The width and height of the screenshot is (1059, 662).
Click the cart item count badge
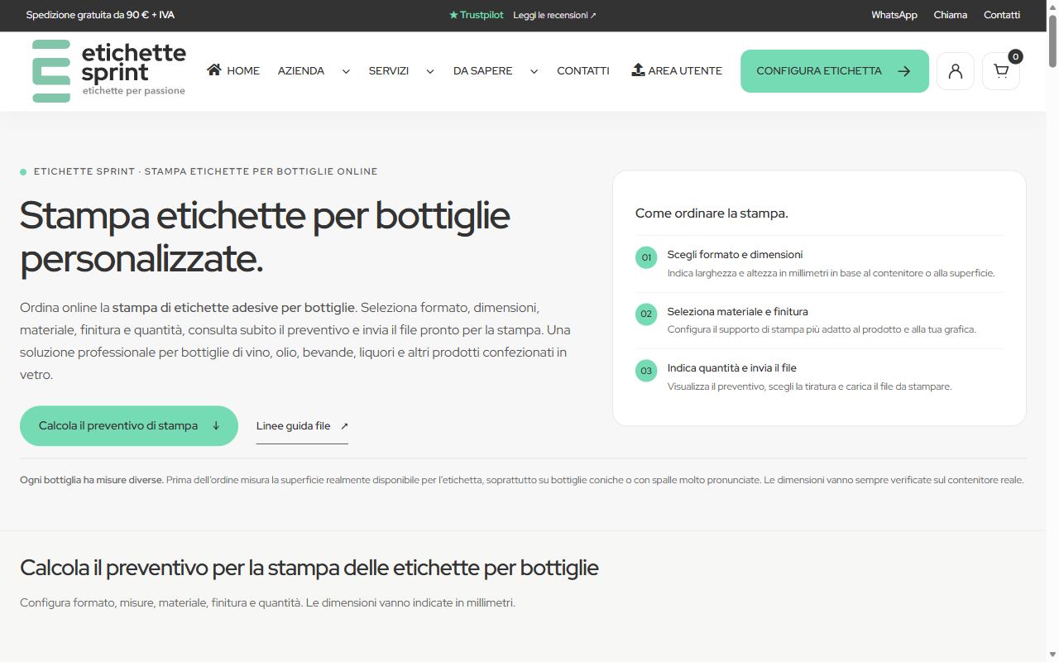pyautogui.click(x=1015, y=56)
